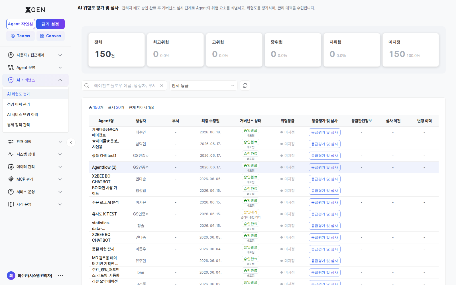Open the Canvas page
The image size is (456, 285).
(50, 36)
